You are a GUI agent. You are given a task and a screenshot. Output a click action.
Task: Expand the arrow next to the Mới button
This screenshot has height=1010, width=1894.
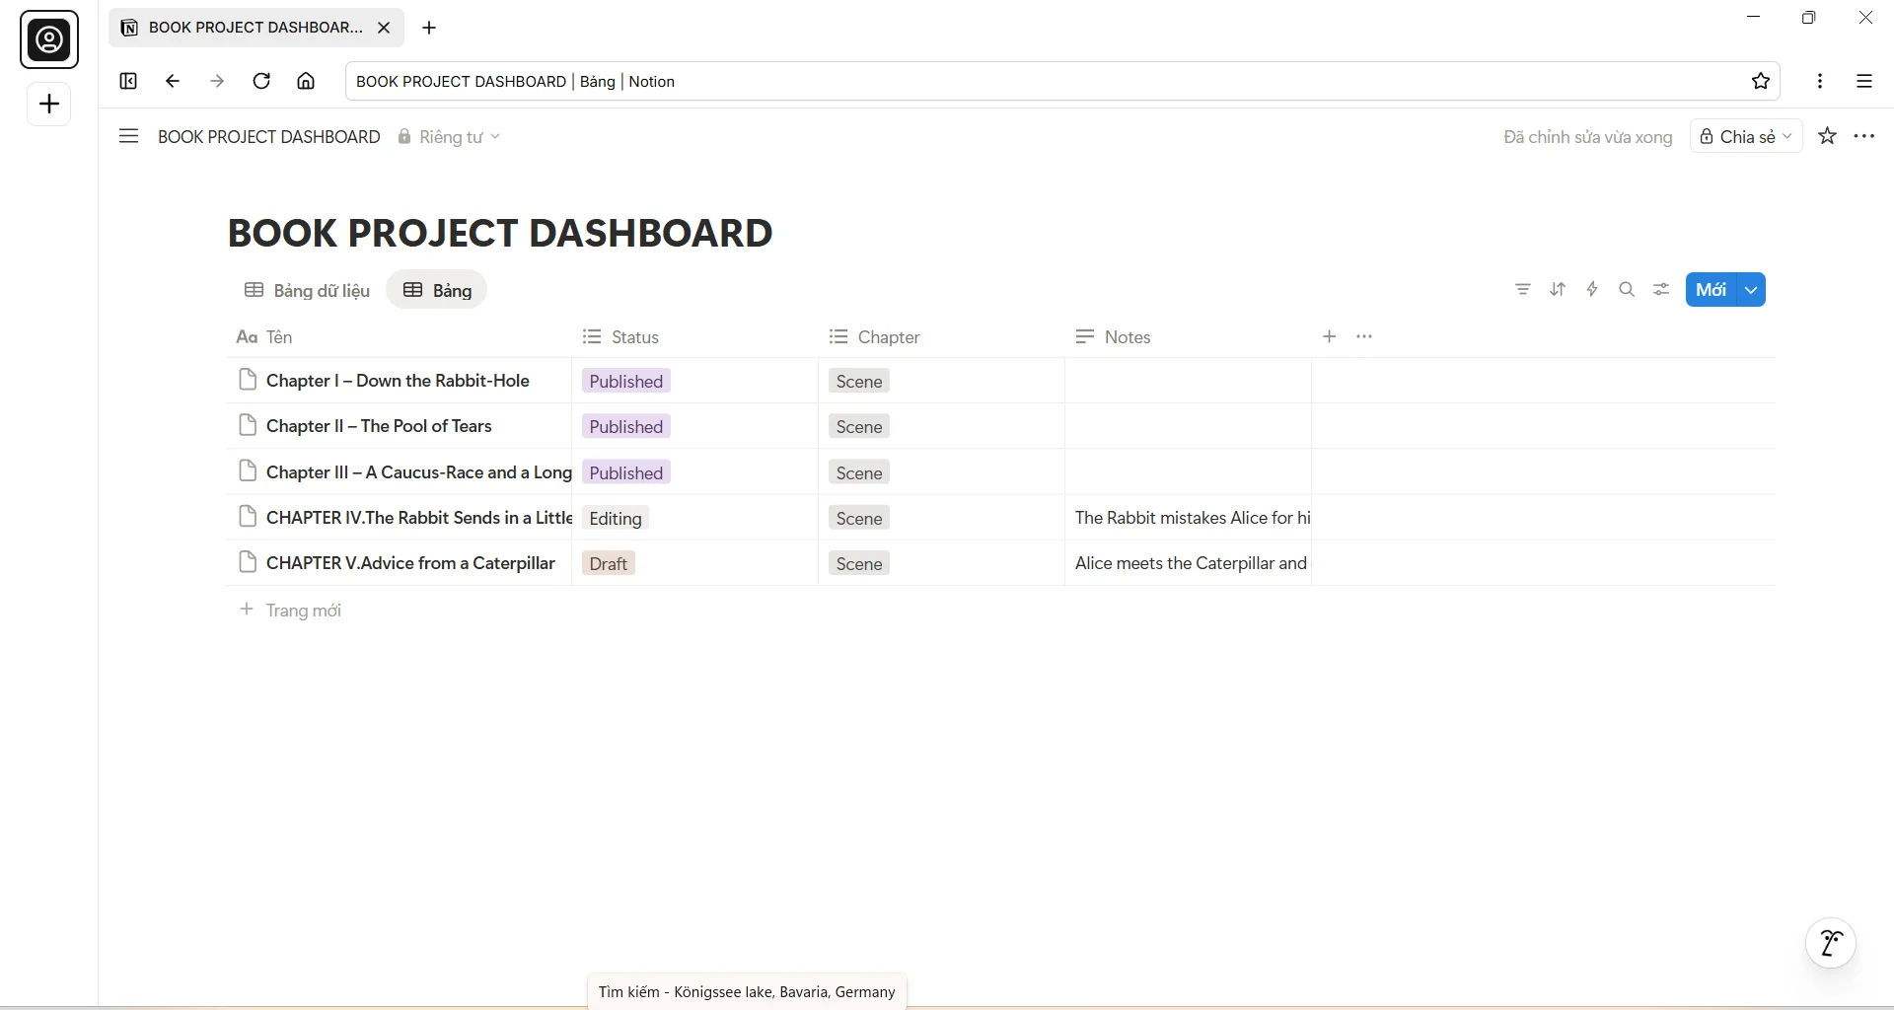(x=1752, y=289)
